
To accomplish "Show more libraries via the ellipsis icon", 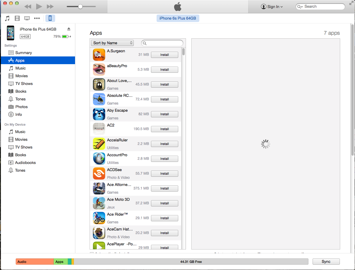I will [x=37, y=18].
